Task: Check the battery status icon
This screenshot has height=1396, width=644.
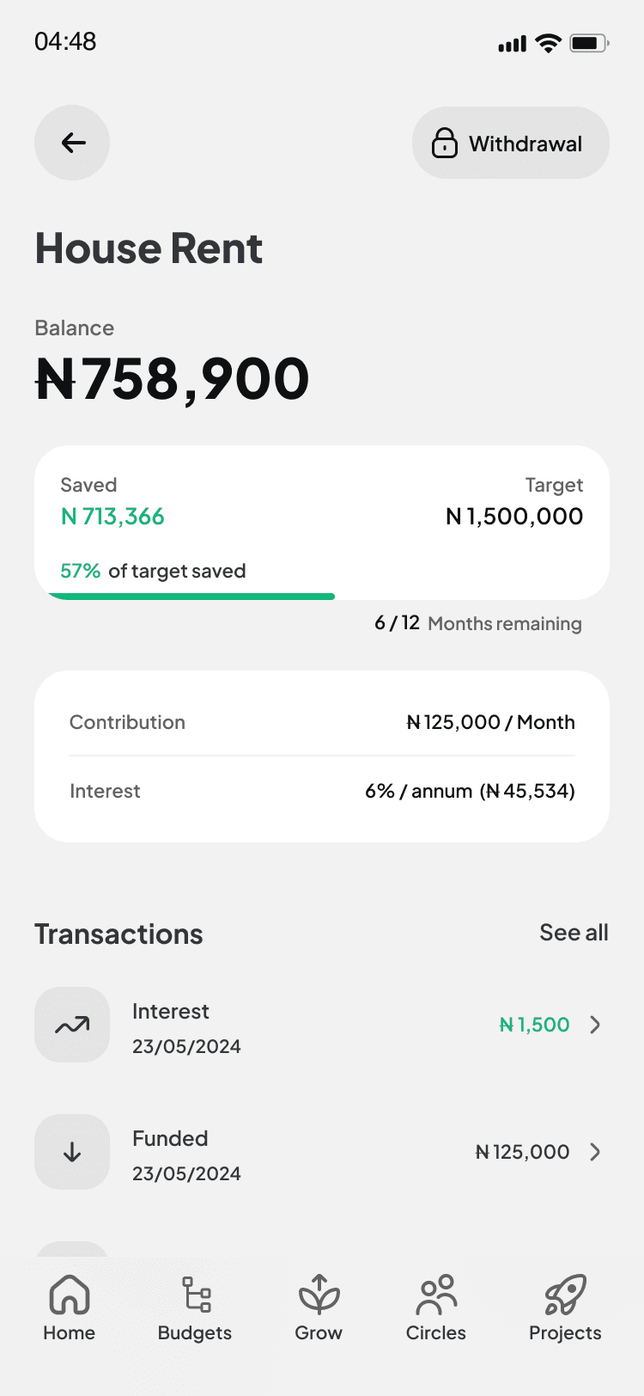Action: [x=589, y=43]
